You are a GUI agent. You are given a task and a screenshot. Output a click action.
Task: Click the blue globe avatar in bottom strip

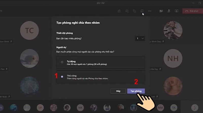(x=14, y=108)
